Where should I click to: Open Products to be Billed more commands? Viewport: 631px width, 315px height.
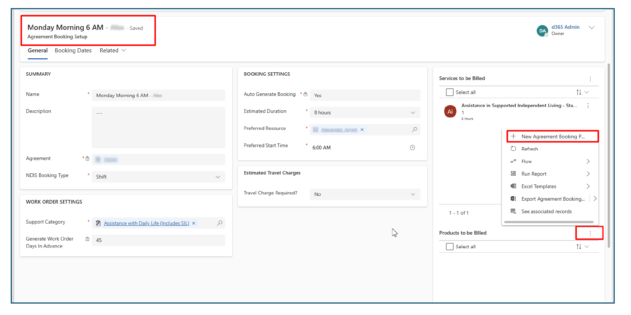(590, 233)
